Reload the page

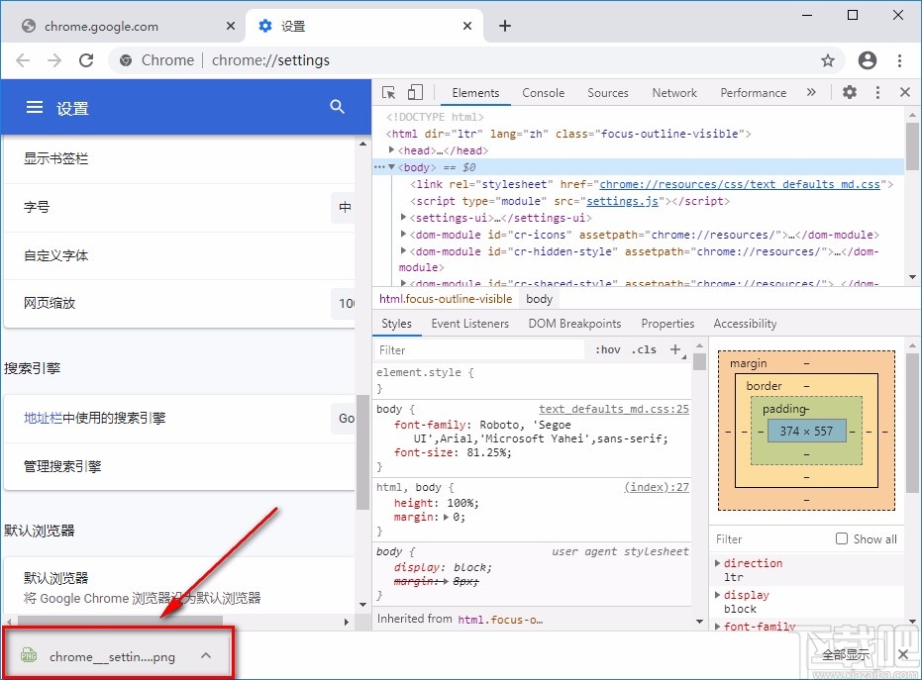point(86,60)
